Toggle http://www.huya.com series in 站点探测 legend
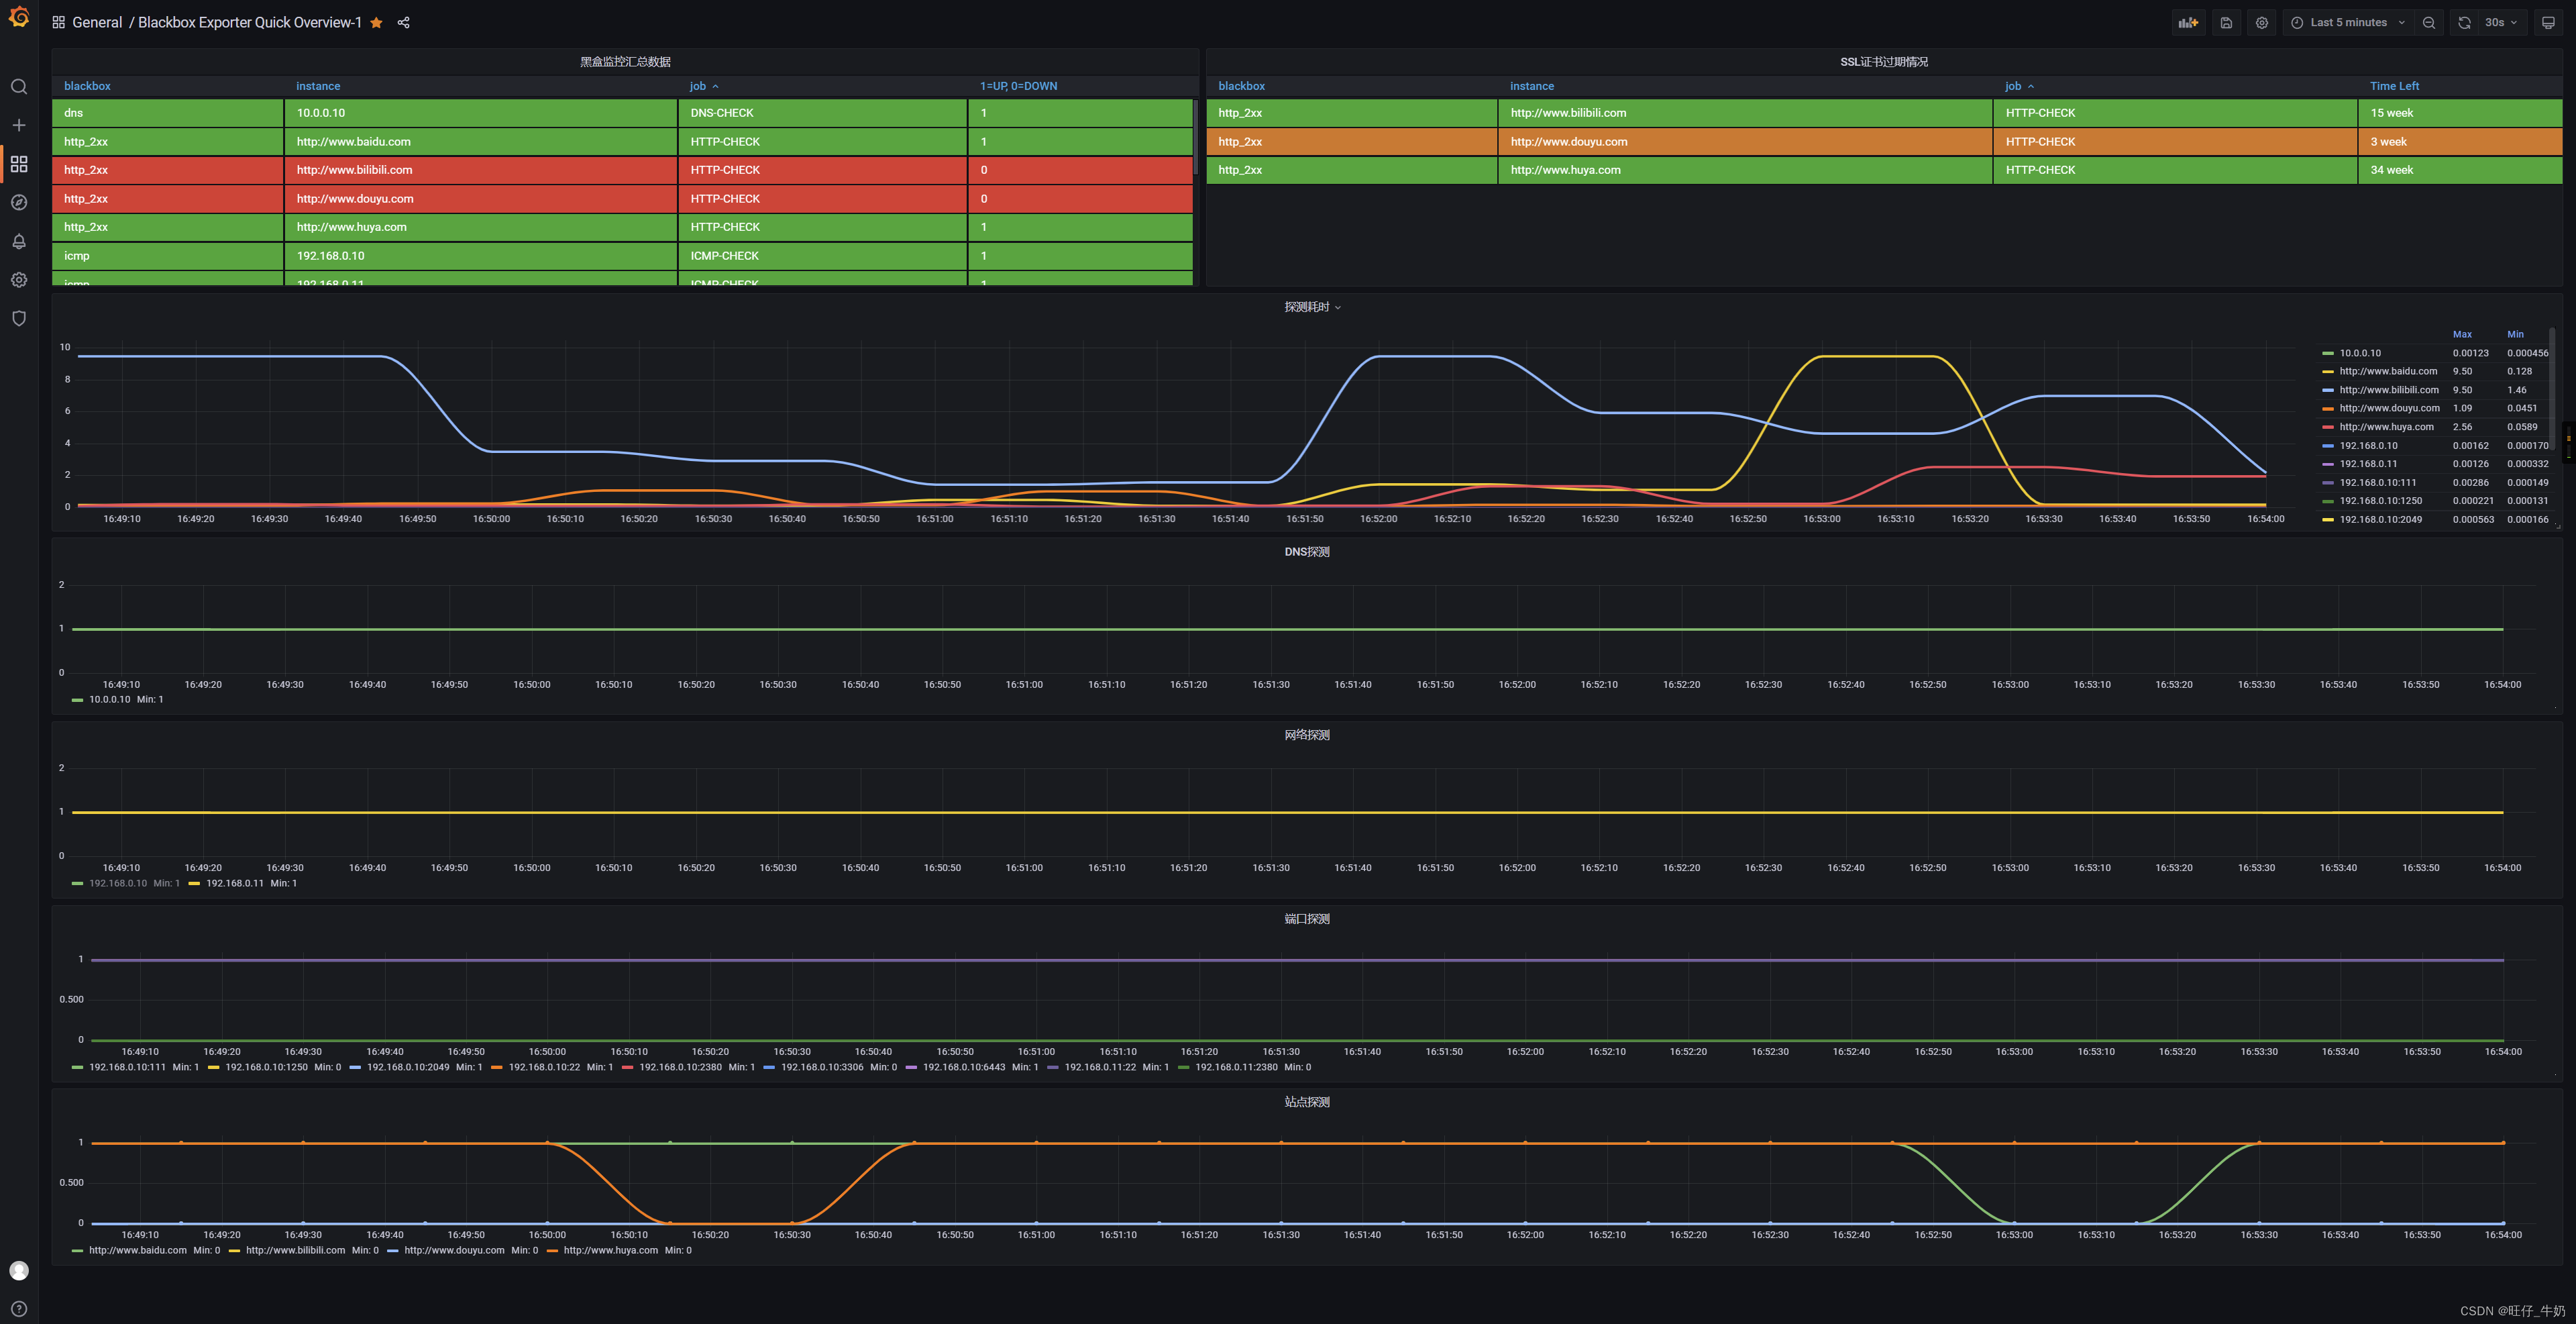2576x1324 pixels. [x=611, y=1250]
